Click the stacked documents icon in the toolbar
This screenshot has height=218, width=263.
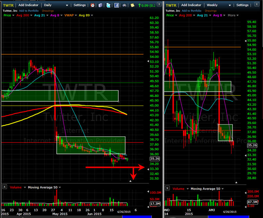(x=100, y=5)
